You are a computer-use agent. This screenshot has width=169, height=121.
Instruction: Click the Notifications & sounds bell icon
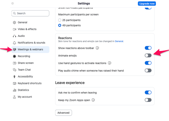point(14,43)
